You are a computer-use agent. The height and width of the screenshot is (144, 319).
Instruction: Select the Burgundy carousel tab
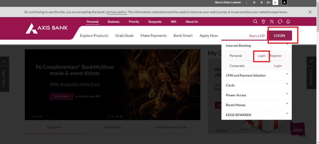coord(54,127)
